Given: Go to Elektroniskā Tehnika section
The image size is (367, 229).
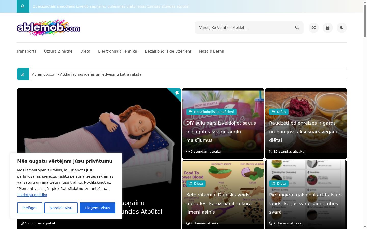Looking at the screenshot, I should pos(117,51).
